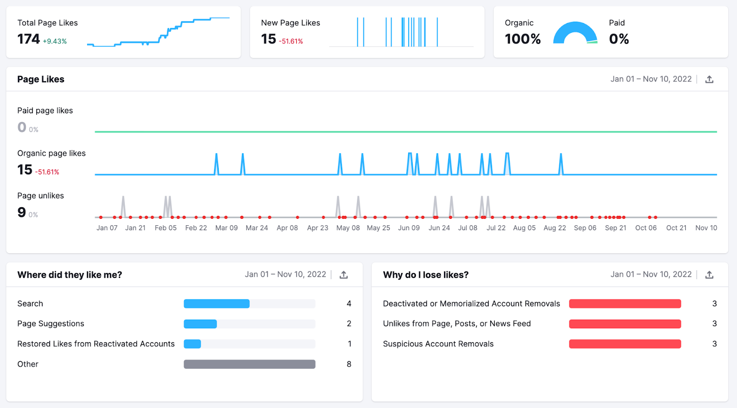Click the Page unlikes count 9
The width and height of the screenshot is (737, 408).
click(x=22, y=212)
